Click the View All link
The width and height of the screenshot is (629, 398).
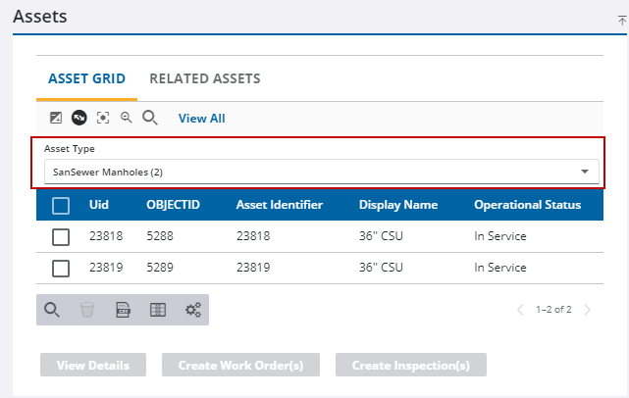point(201,119)
